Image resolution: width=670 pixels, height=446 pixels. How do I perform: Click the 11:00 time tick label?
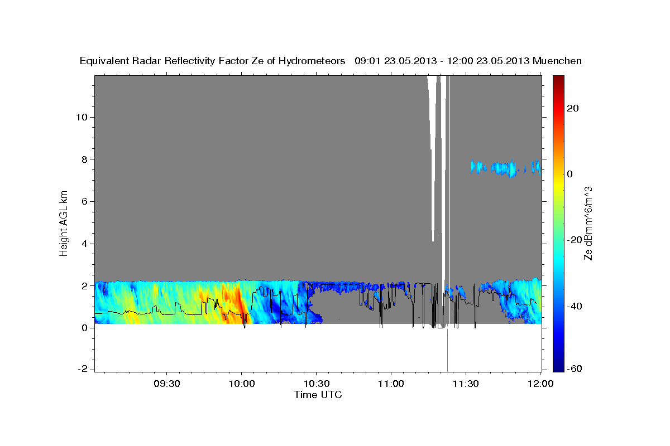tap(391, 384)
